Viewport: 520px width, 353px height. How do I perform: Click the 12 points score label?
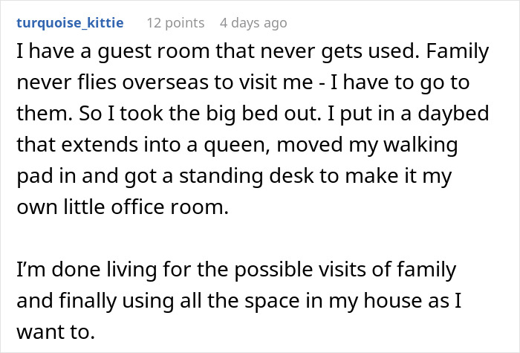(x=175, y=23)
